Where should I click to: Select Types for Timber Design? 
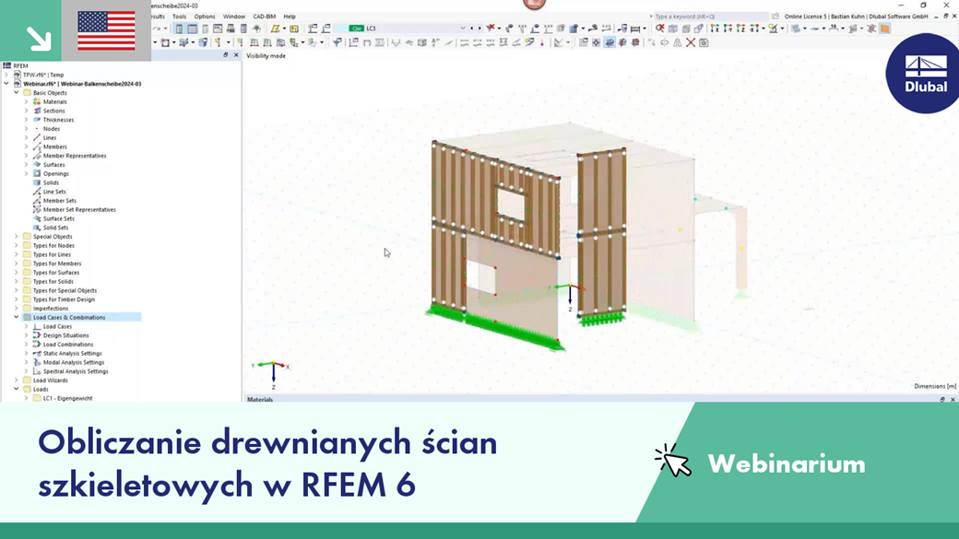(64, 299)
